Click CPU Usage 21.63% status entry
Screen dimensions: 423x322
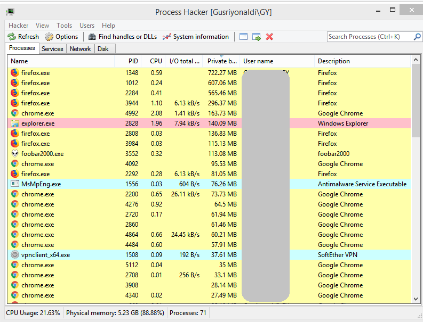(33, 313)
